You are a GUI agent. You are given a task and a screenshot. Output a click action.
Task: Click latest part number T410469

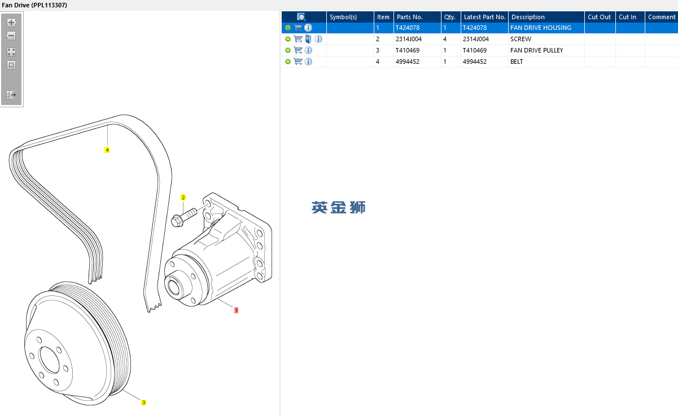484,50
